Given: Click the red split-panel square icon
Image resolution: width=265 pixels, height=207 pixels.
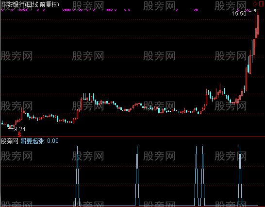Looking at the screenshot, I should tap(262, 4).
